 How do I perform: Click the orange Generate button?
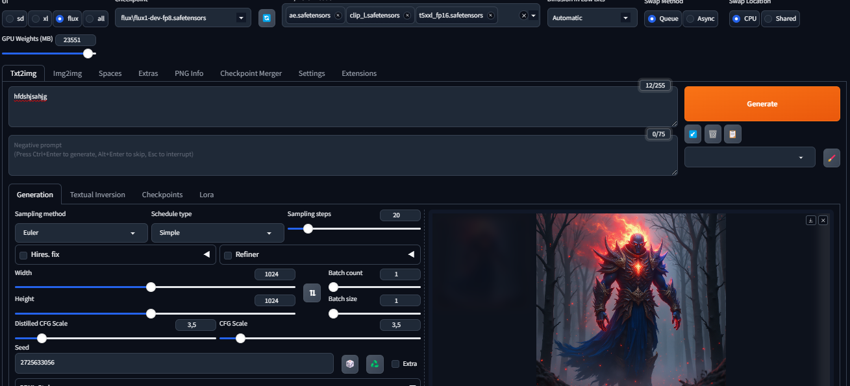click(x=762, y=104)
